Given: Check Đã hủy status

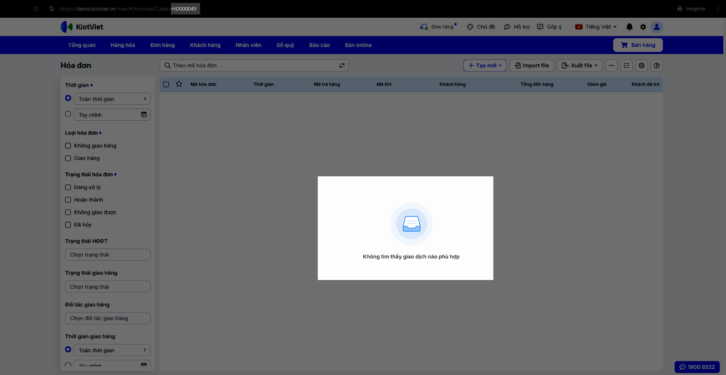Looking at the screenshot, I should [x=68, y=225].
